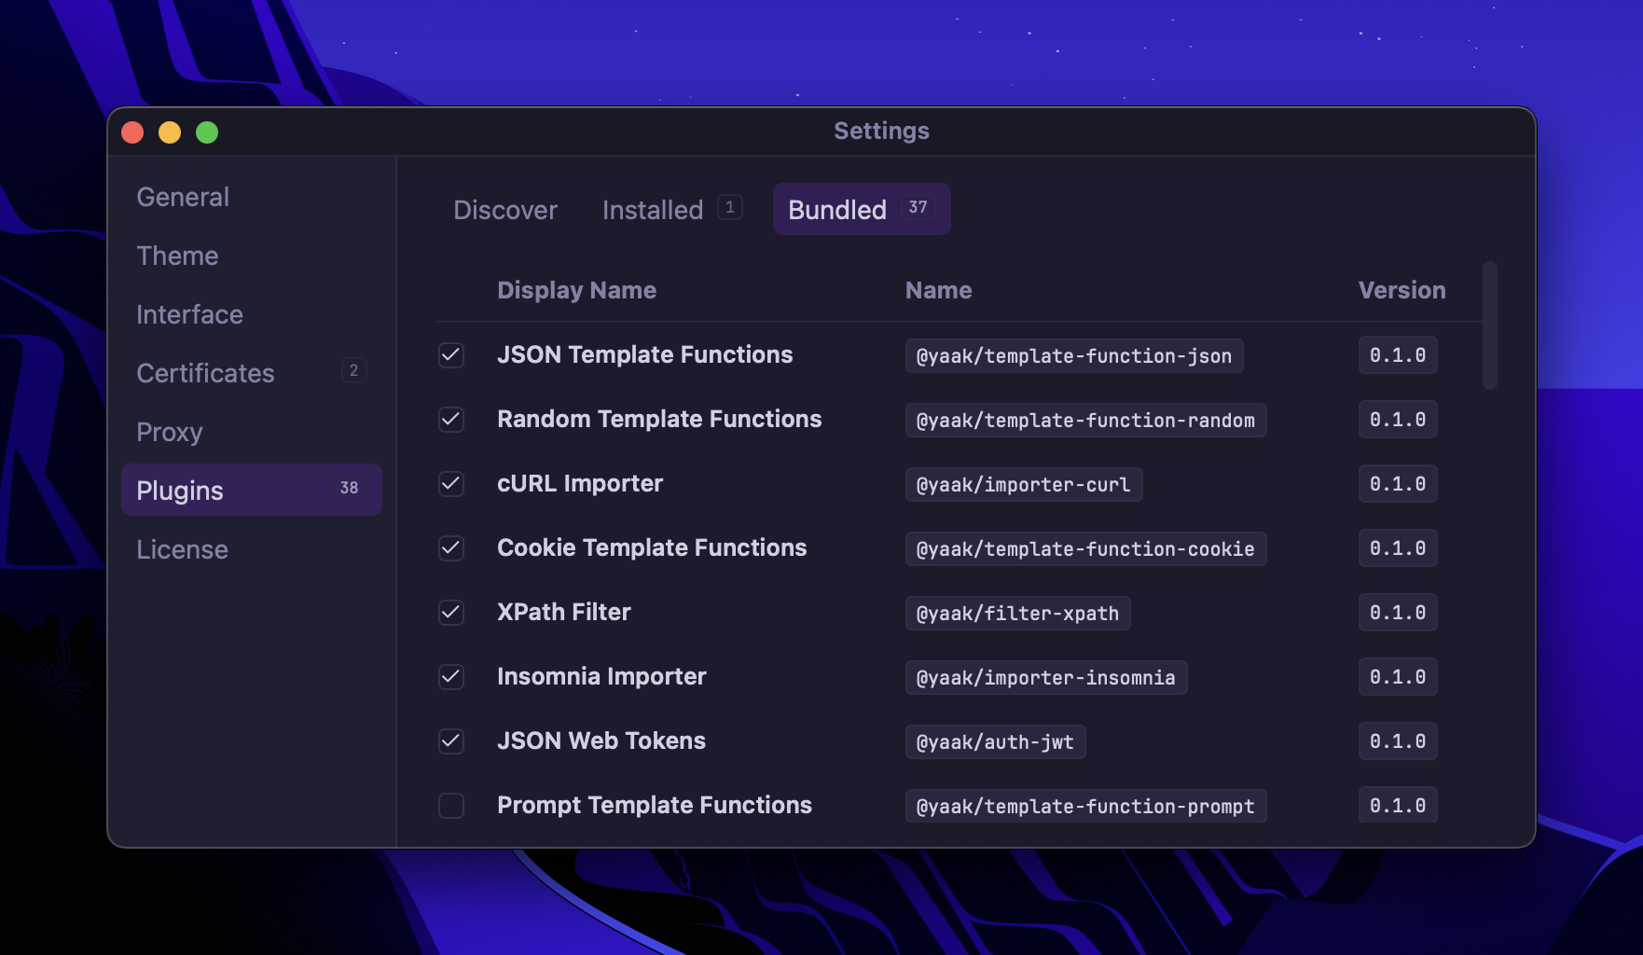The image size is (1643, 955).
Task: Toggle the Insomnia Importer checkbox
Action: click(x=451, y=677)
